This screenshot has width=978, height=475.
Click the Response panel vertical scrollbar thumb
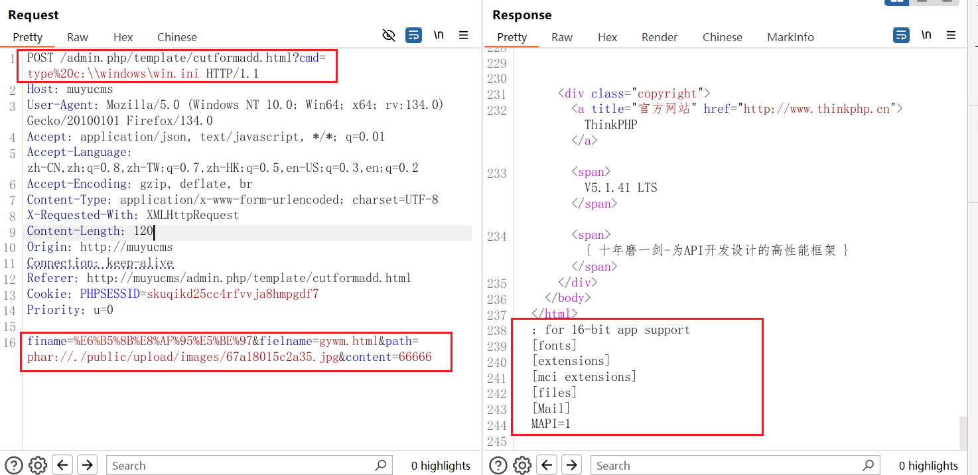point(963,433)
